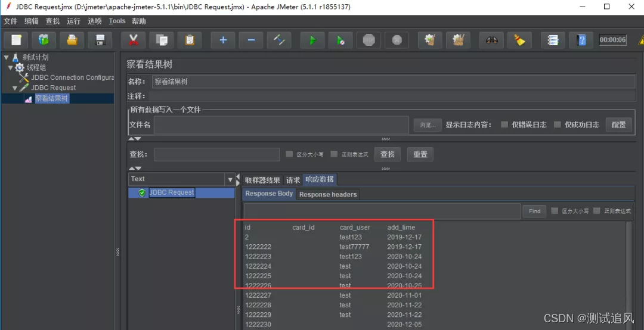This screenshot has width=644, height=330.
Task: Click the 配置 button
Action: 618,124
